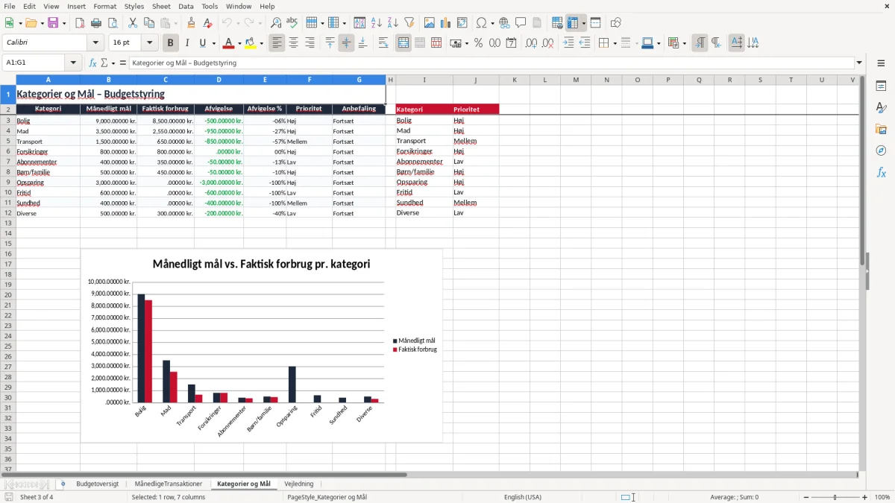The image size is (895, 503).
Task: Switch to Vejledning sheet tab
Action: pos(299,484)
